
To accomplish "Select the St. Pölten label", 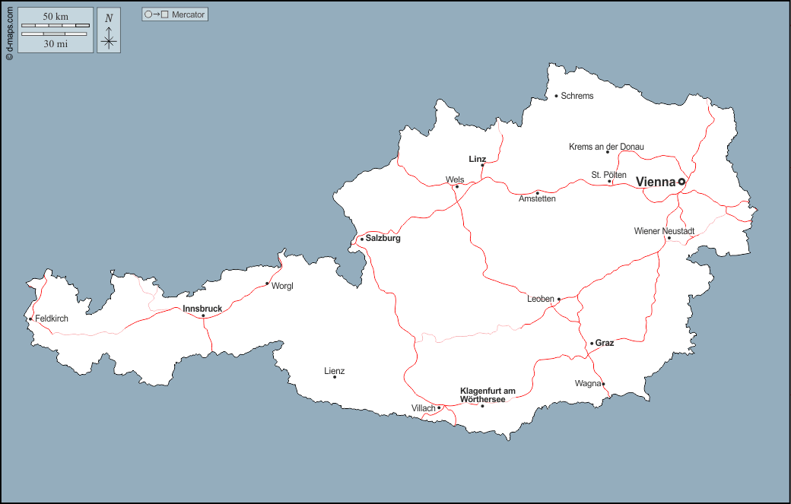I will tap(608, 175).
